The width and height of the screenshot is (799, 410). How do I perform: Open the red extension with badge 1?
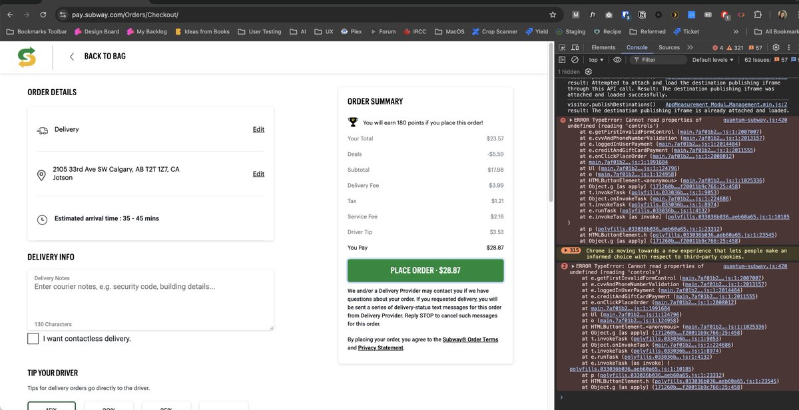click(726, 15)
